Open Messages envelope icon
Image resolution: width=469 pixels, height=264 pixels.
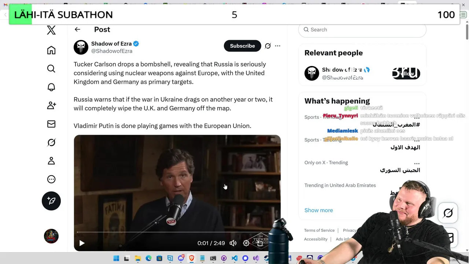pyautogui.click(x=51, y=124)
